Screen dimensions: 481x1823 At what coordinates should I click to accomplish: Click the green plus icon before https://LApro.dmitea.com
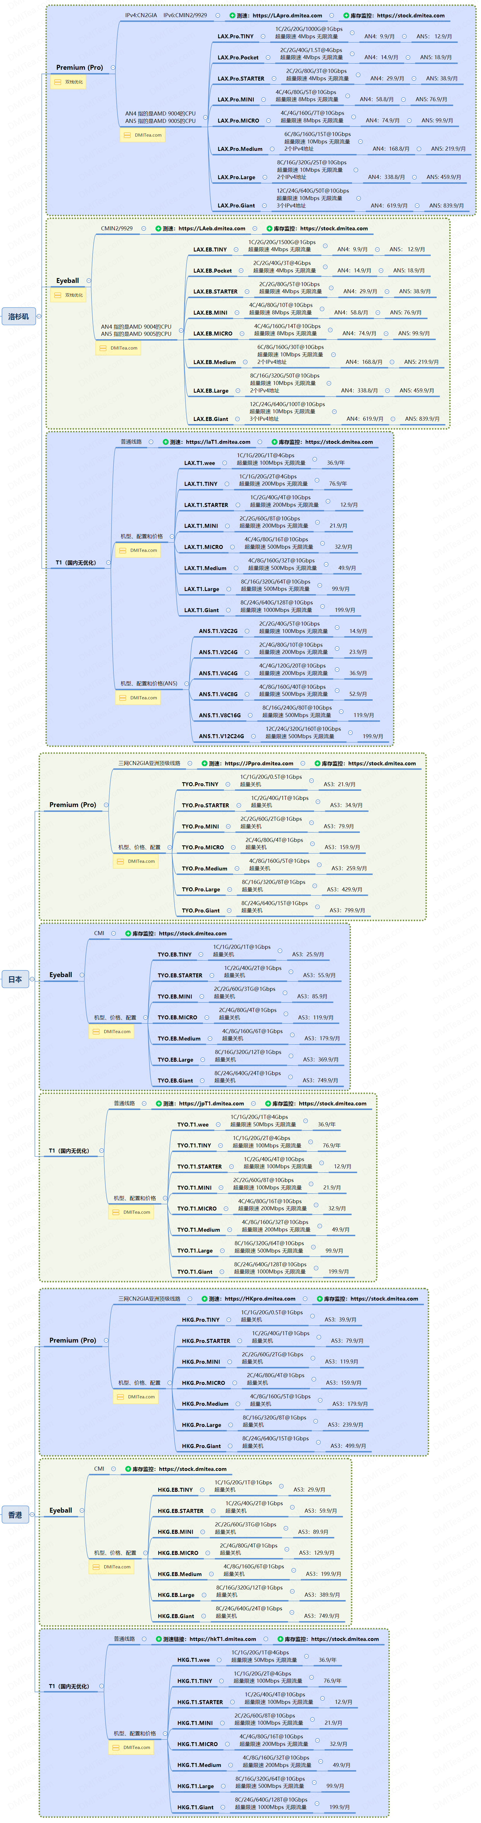(232, 15)
